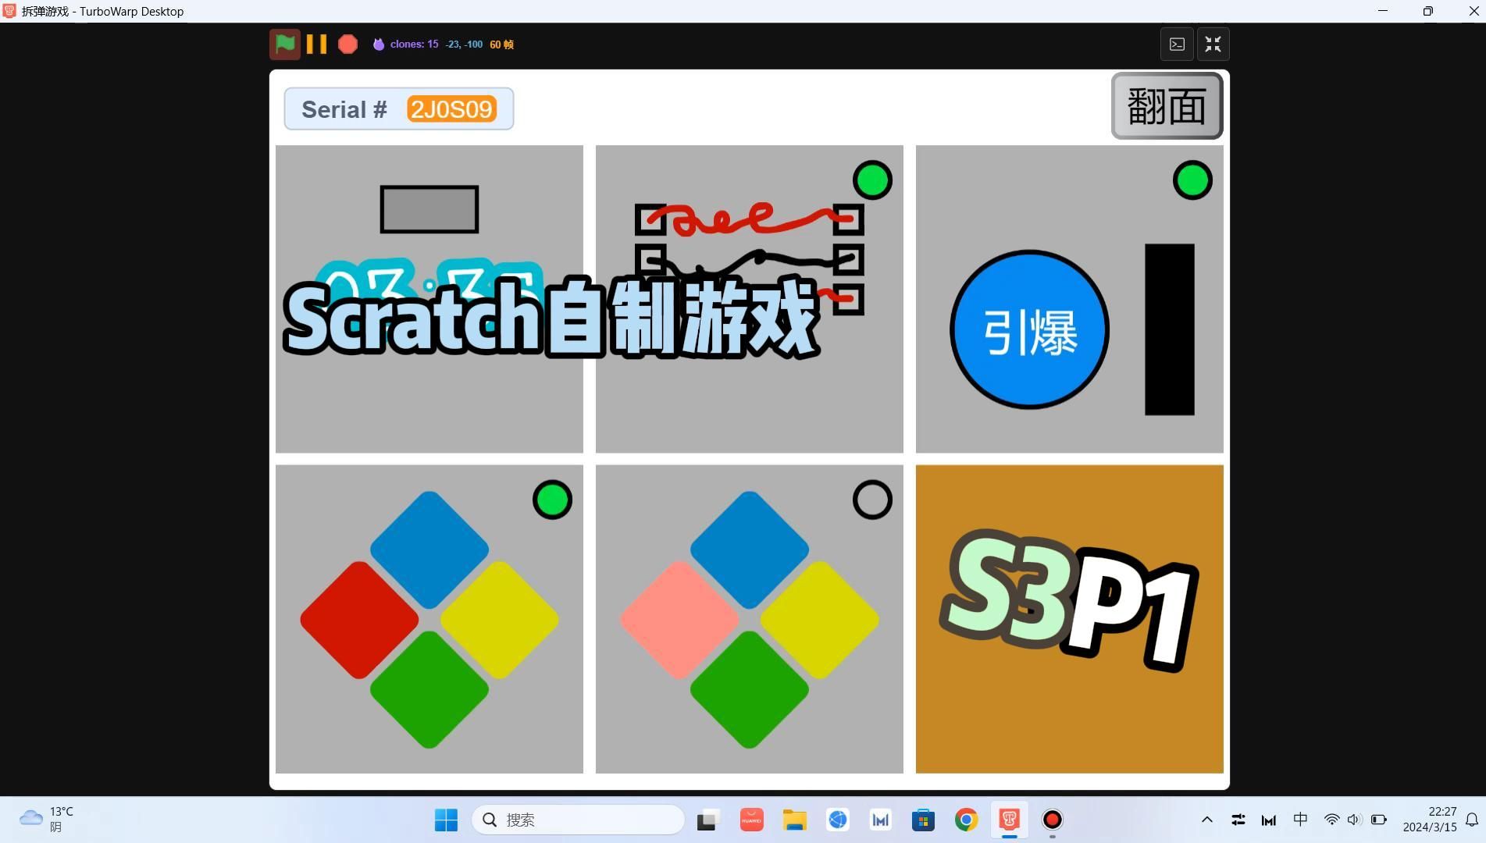Open the clock and calendar showing 22:27
Screen dimensions: 1486x843
click(1429, 820)
